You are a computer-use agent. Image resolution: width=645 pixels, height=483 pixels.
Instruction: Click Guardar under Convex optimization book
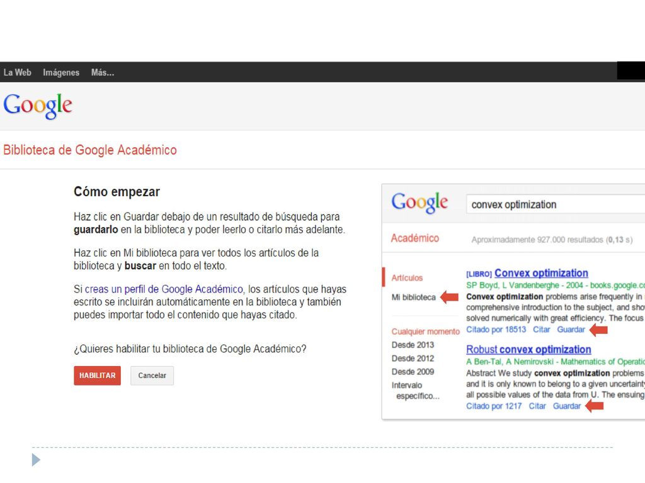point(571,330)
